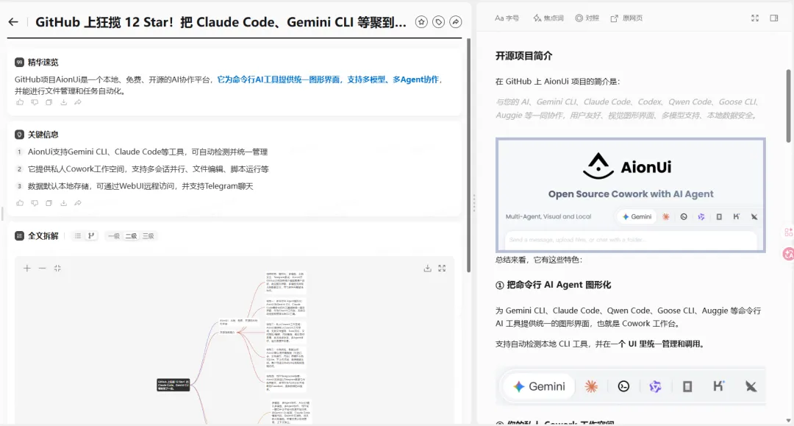
Task: Open 字号 font size setting
Action: coord(507,18)
